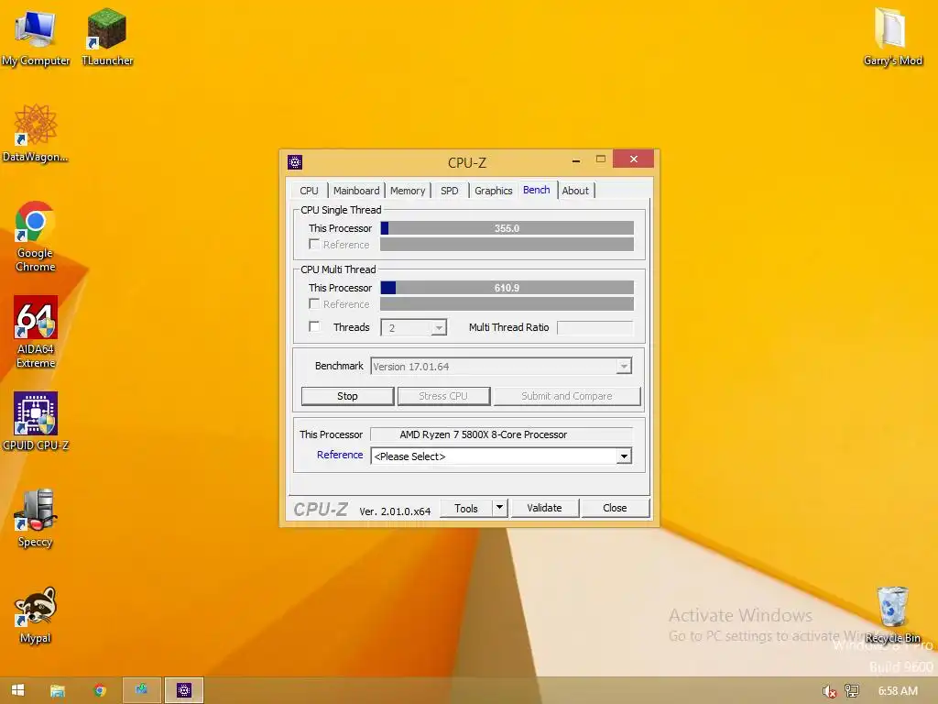This screenshot has width=938, height=704.
Task: Click AMD Ryzen 7 5800X processor field
Action: (501, 434)
